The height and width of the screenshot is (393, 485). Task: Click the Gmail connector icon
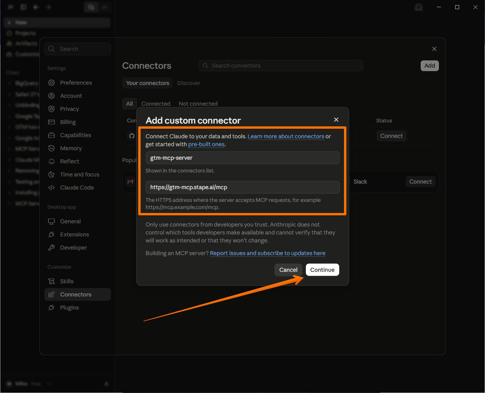[x=130, y=182]
